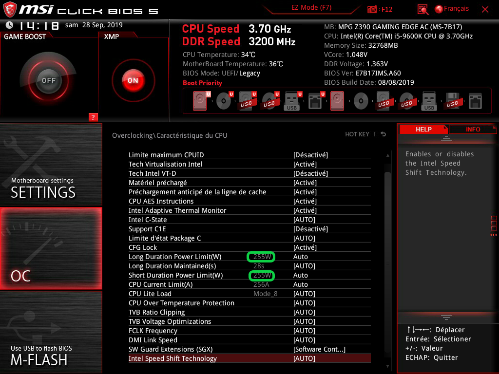Open CPU Lite Load AUTO options
This screenshot has height=374, width=499.
tap(304, 294)
